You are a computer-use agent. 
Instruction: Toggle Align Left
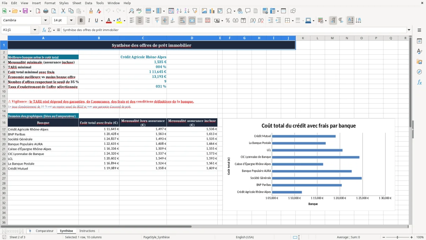132,21
